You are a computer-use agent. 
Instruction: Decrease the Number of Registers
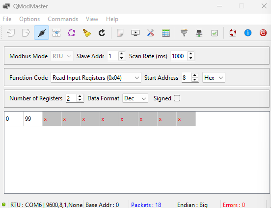click(80, 100)
